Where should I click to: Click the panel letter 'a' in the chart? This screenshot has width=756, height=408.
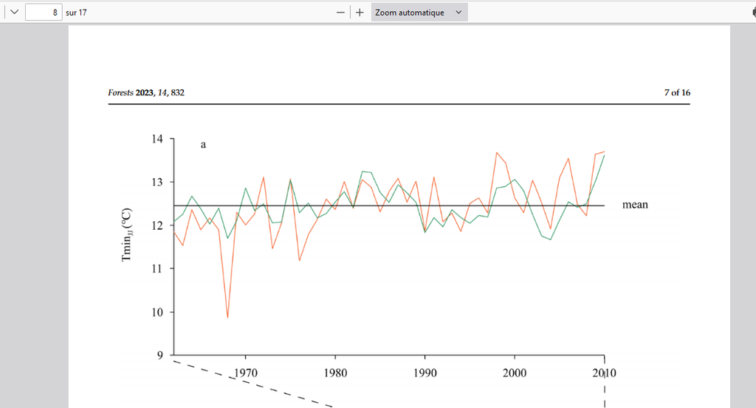tap(203, 145)
